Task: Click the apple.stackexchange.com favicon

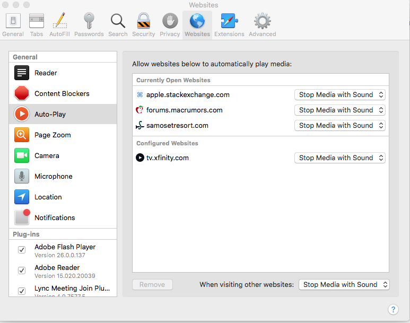Action: pos(140,95)
